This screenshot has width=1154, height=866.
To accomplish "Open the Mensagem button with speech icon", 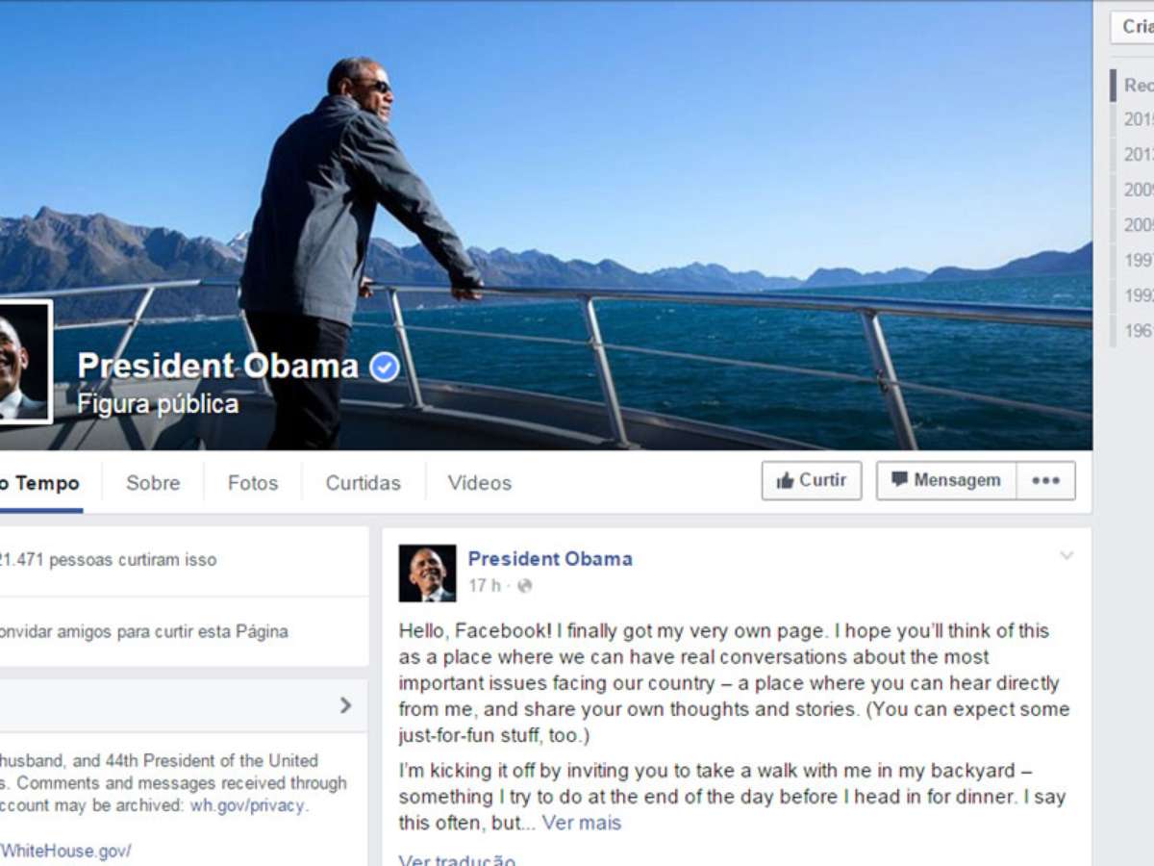I will pos(946,480).
